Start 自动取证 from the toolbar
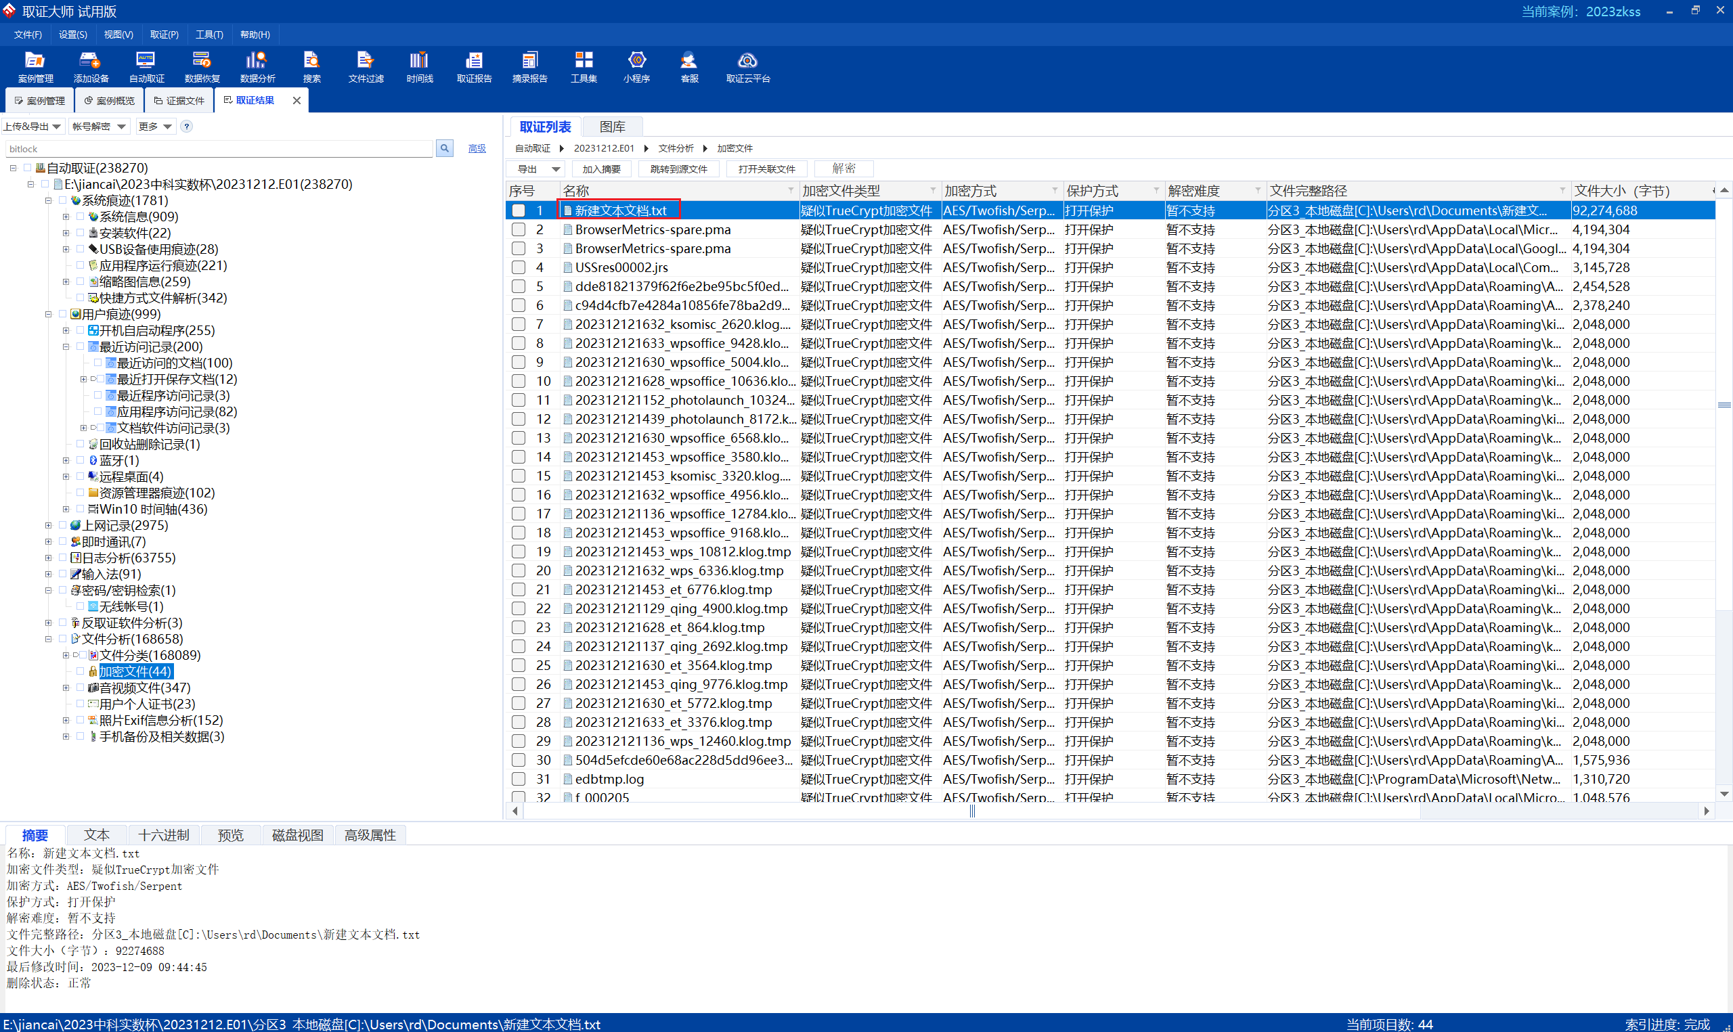The width and height of the screenshot is (1733, 1032). click(x=147, y=67)
